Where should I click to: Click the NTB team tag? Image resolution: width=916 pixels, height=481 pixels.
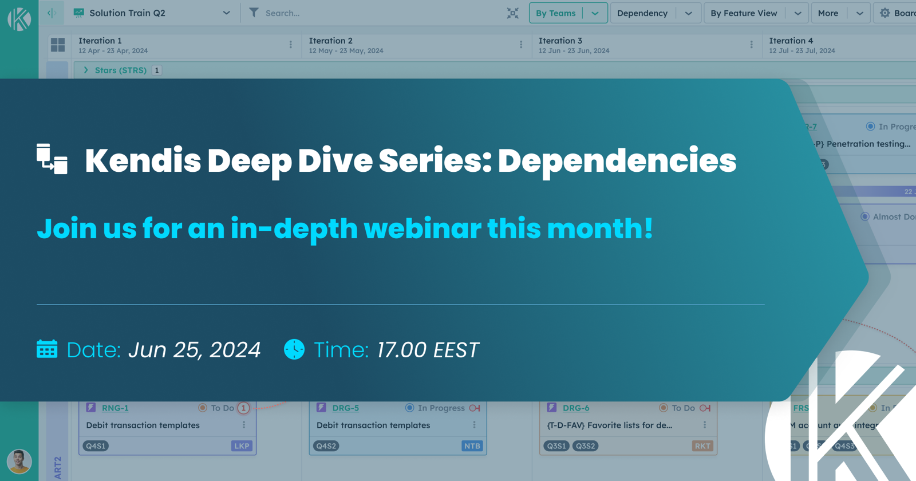(472, 446)
